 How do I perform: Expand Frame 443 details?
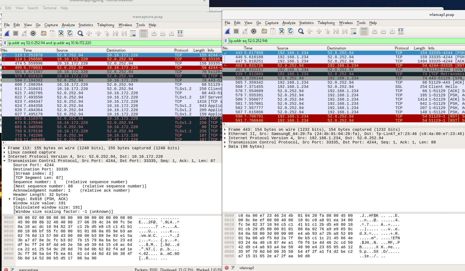225,130
